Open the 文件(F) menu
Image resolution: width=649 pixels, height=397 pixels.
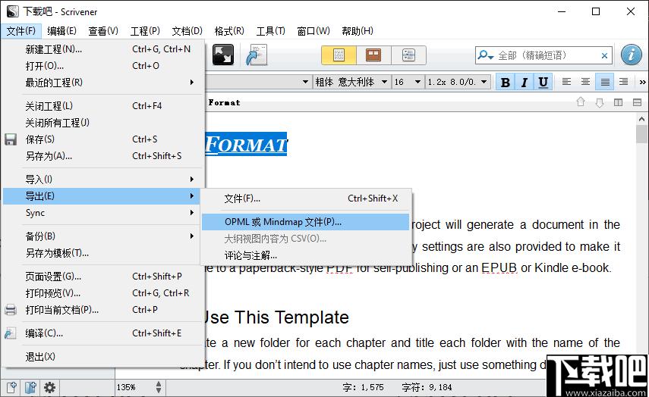point(20,31)
